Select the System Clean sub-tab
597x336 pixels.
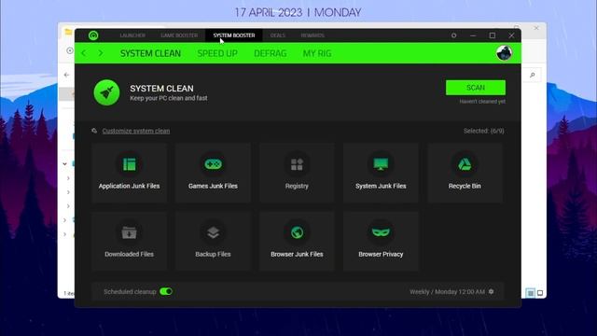pyautogui.click(x=150, y=53)
